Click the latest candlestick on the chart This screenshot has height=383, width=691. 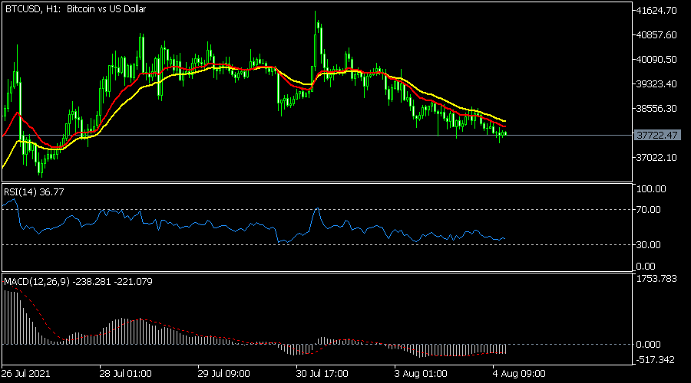[x=505, y=133]
